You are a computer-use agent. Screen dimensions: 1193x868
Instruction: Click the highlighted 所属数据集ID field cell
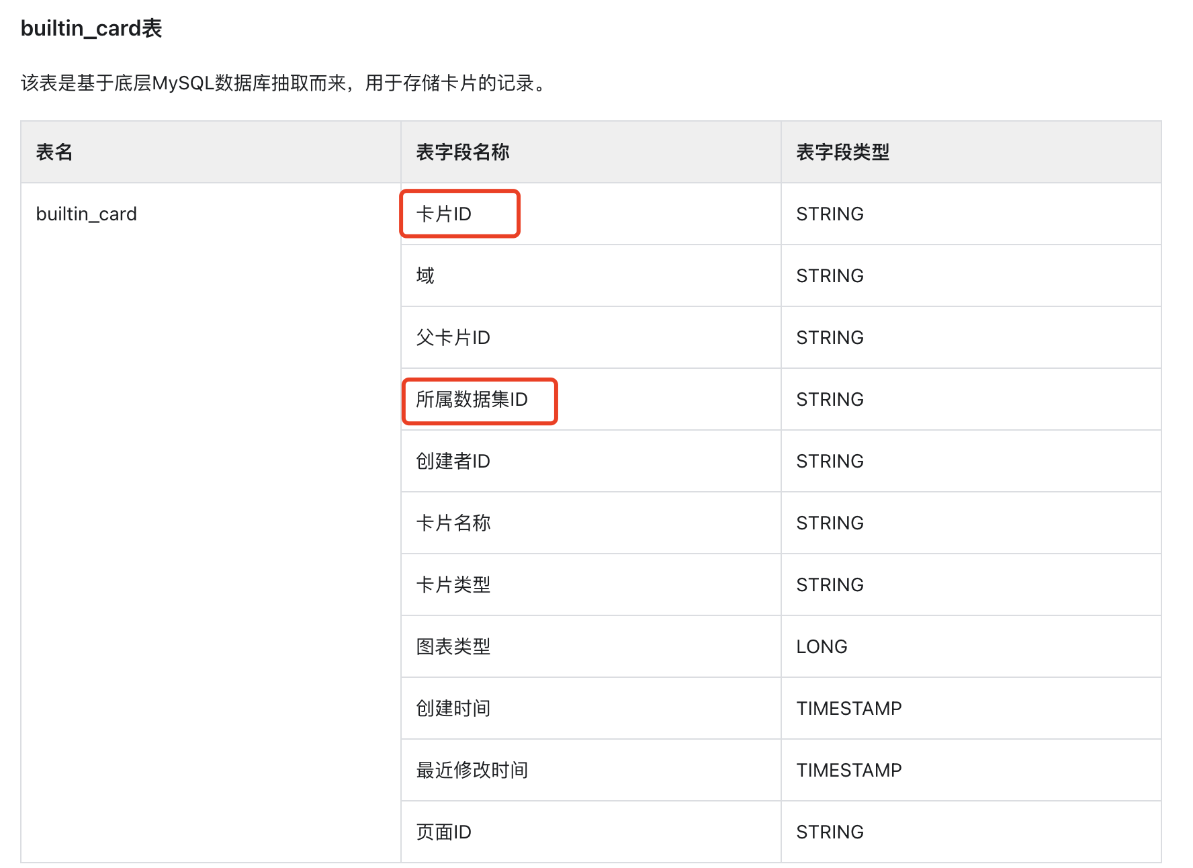tap(480, 399)
